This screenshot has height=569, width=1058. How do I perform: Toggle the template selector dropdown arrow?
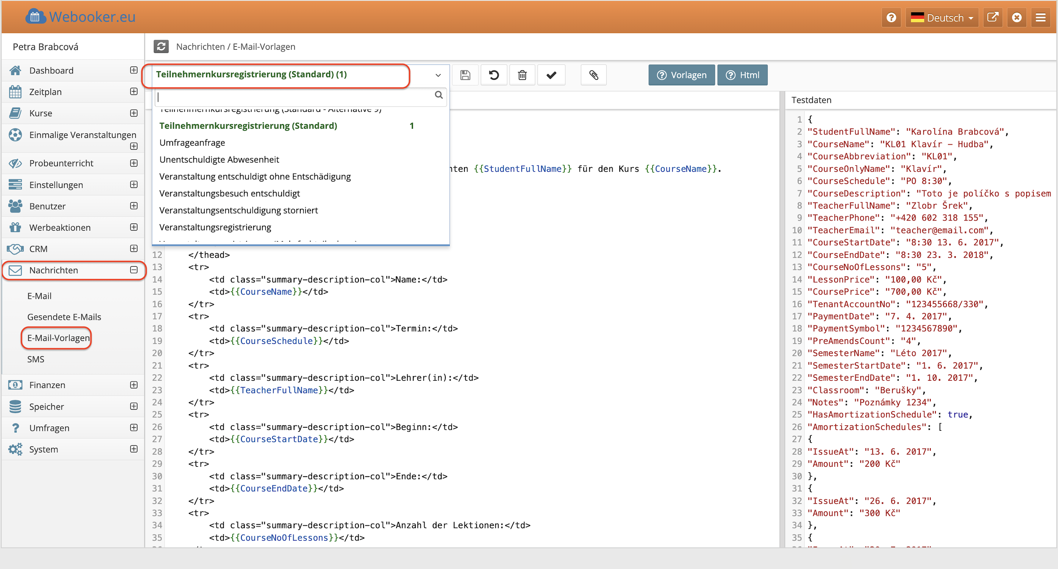(438, 75)
